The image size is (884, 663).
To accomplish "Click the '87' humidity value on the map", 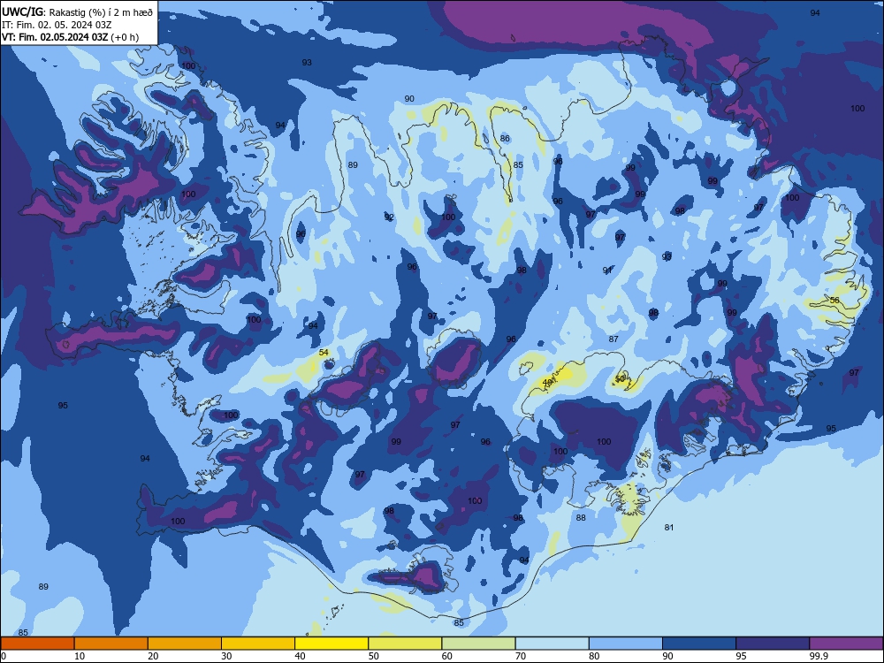I will tap(613, 339).
